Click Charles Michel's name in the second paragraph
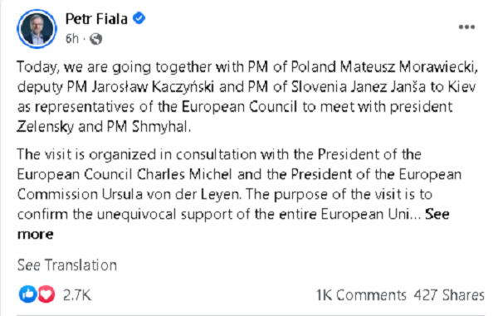The width and height of the screenshot is (498, 316). pyautogui.click(x=184, y=174)
